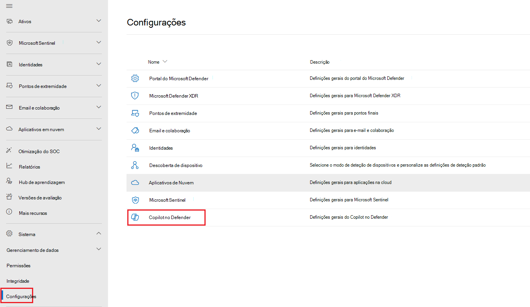This screenshot has height=307, width=530.
Task: Click the Hub de aprendizagem icon
Action: 10,182
